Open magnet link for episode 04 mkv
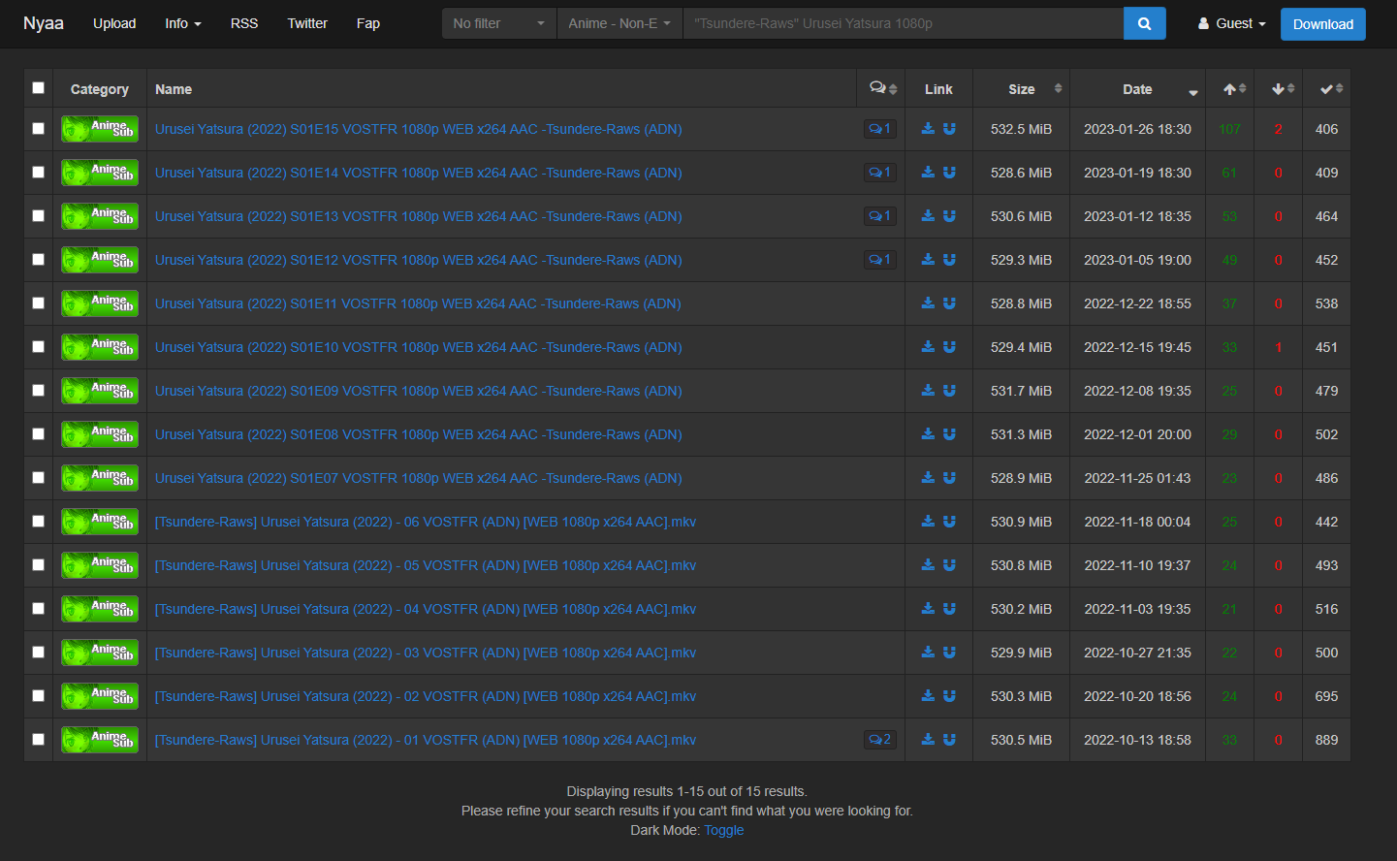Screen dimensions: 1397x861 [x=949, y=609]
